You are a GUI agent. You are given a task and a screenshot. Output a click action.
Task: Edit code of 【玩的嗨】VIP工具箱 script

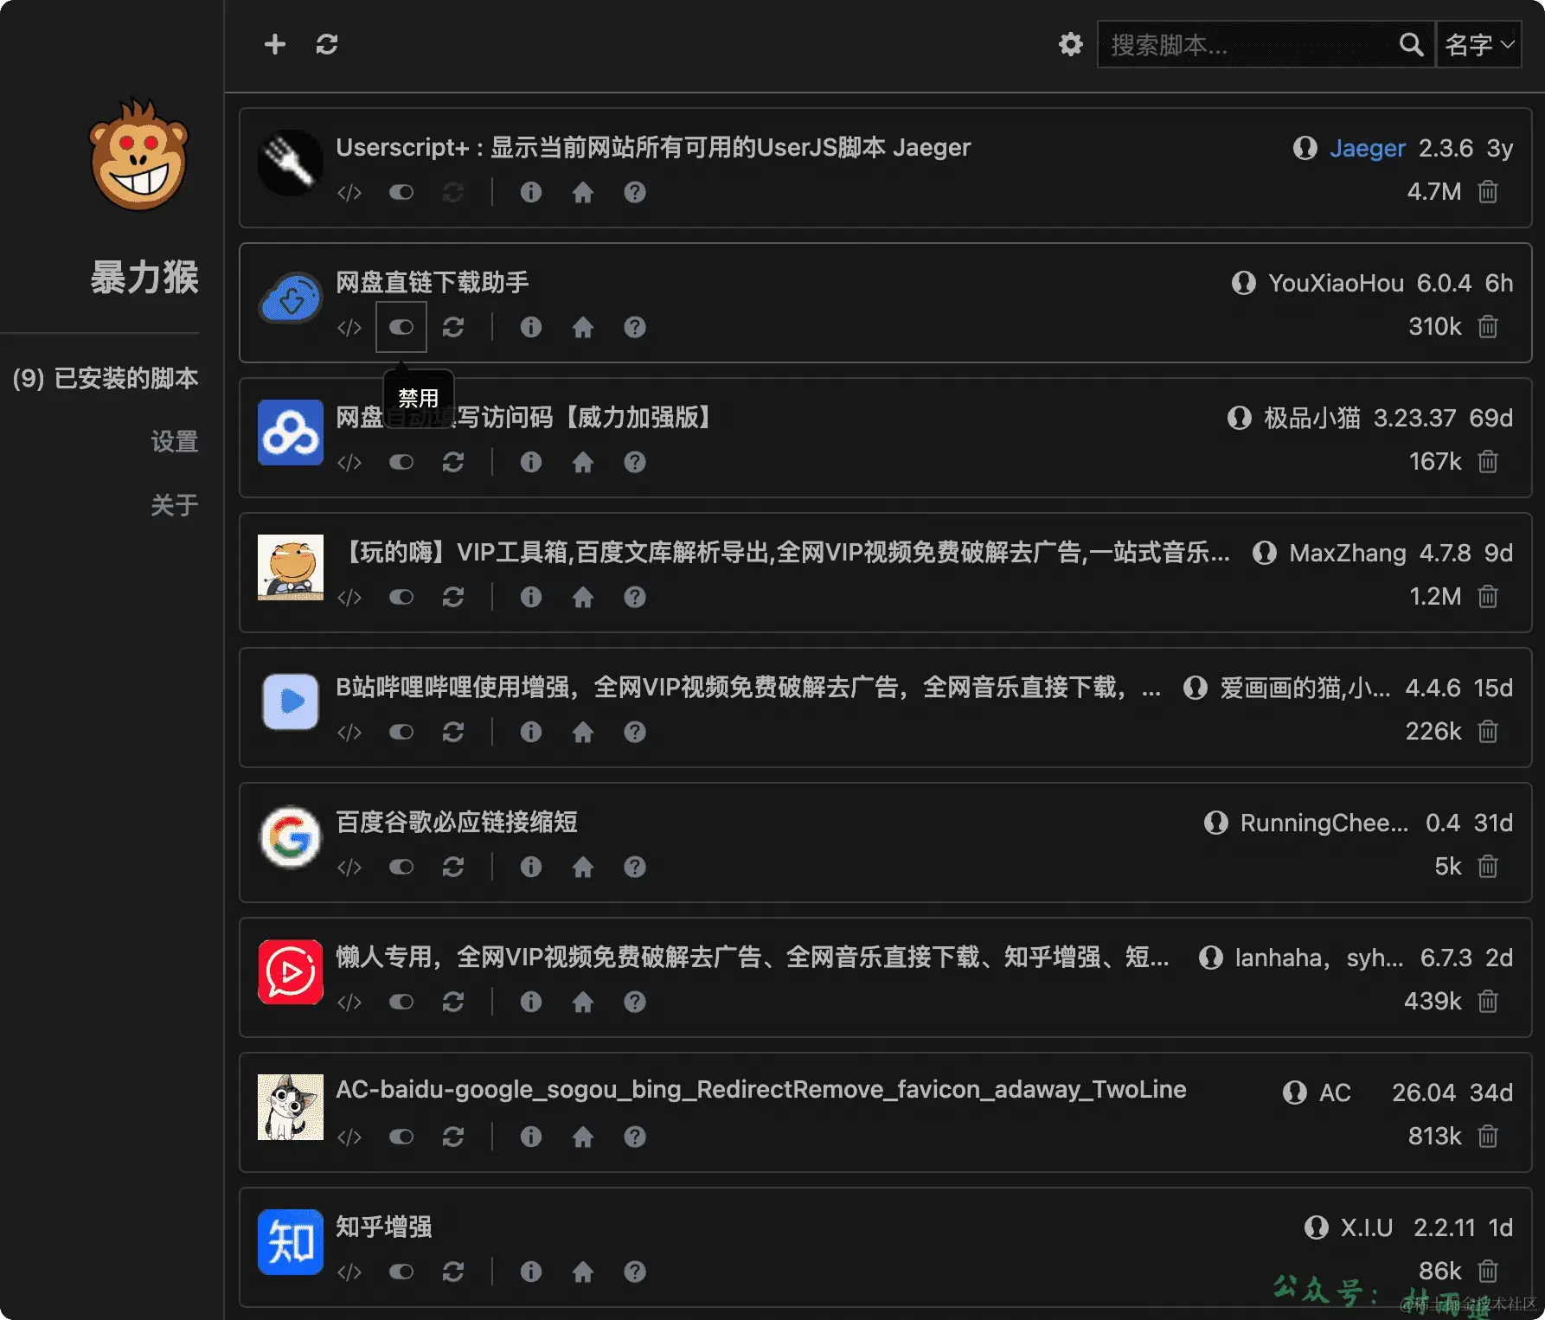point(349,597)
